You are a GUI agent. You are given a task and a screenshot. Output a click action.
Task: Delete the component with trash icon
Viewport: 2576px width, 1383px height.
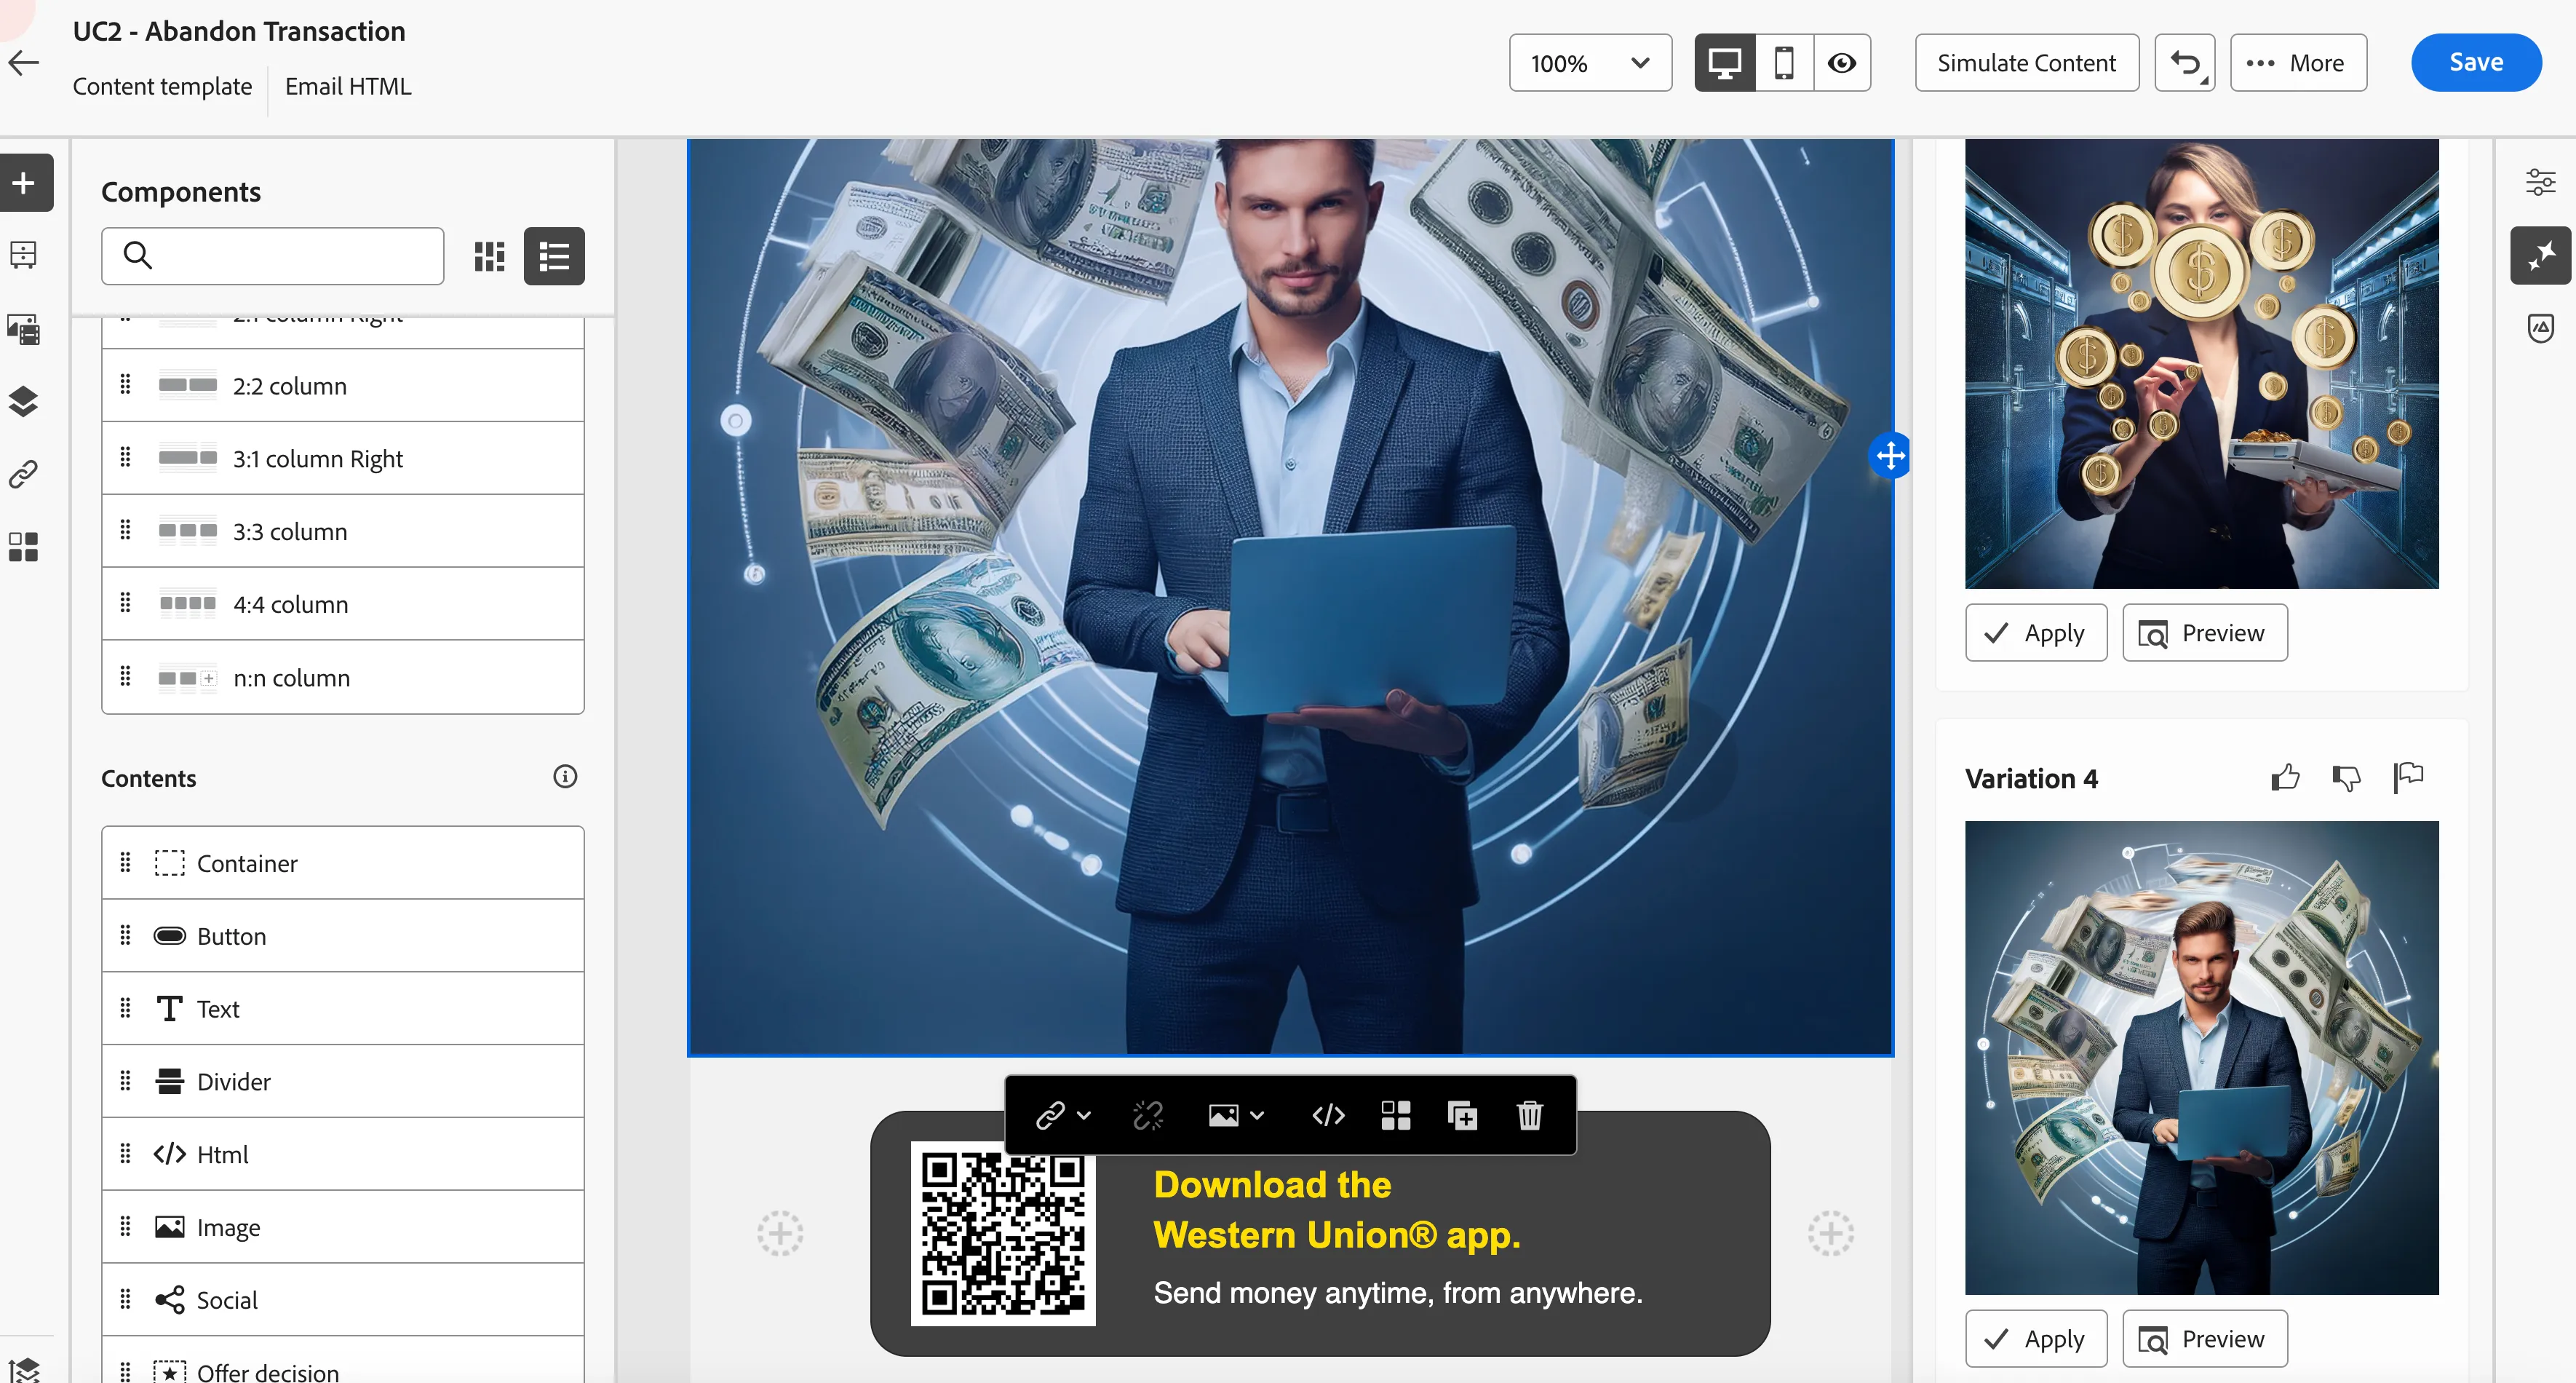click(1530, 1115)
